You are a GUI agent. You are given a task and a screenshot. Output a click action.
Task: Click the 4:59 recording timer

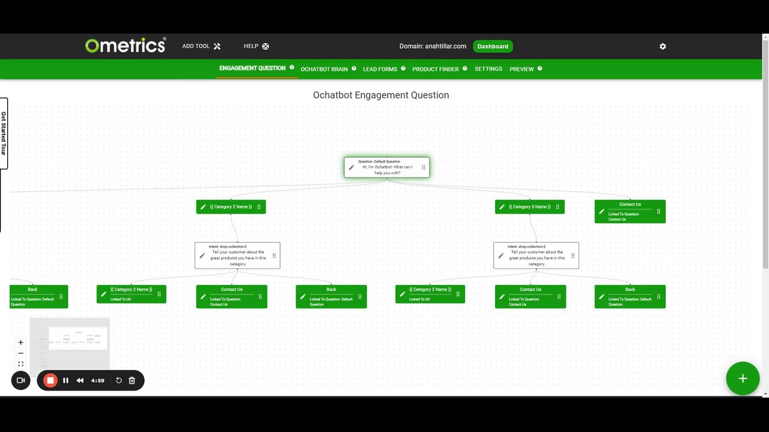pyautogui.click(x=98, y=380)
